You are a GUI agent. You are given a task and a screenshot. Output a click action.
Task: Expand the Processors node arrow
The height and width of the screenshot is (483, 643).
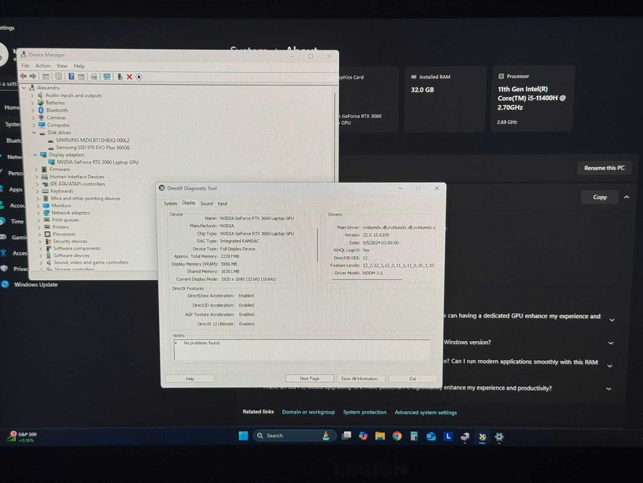39,234
